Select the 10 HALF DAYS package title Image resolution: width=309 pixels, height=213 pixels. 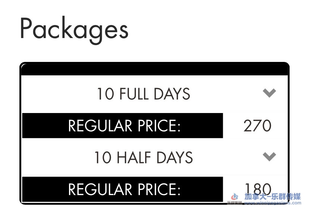click(x=143, y=157)
